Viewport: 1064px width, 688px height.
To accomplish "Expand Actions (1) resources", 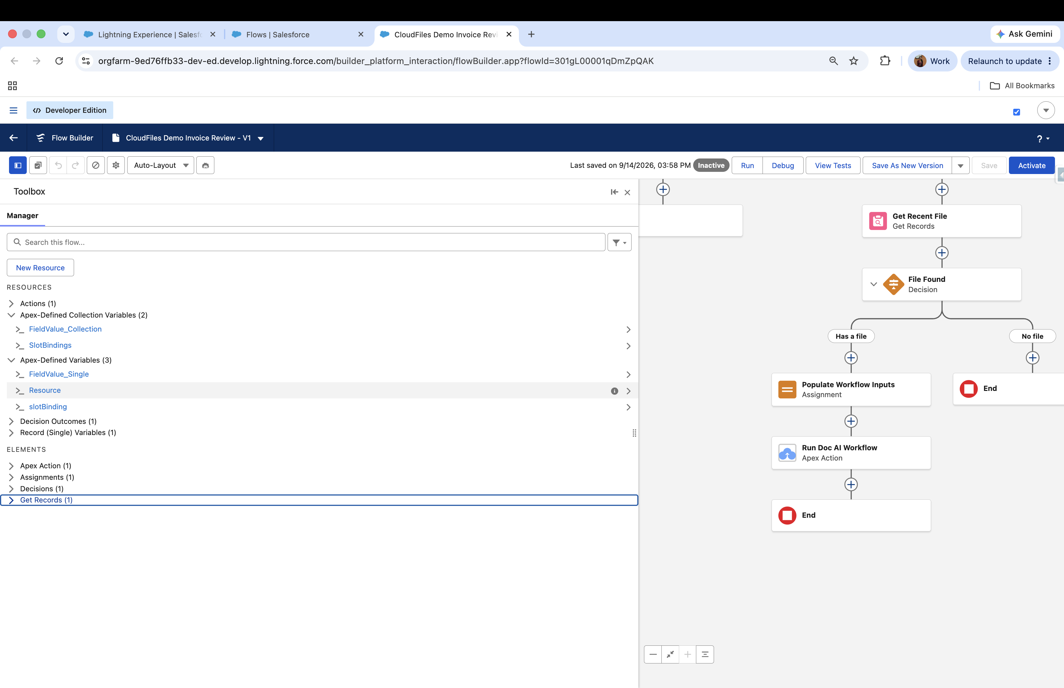I will click(x=11, y=304).
